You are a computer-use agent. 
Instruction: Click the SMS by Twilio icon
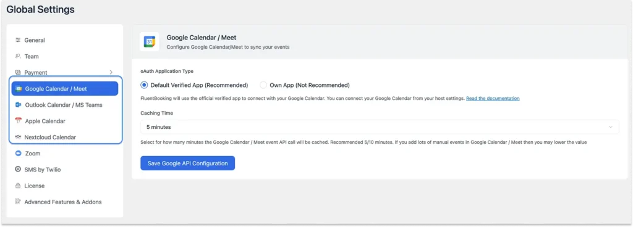tap(18, 170)
